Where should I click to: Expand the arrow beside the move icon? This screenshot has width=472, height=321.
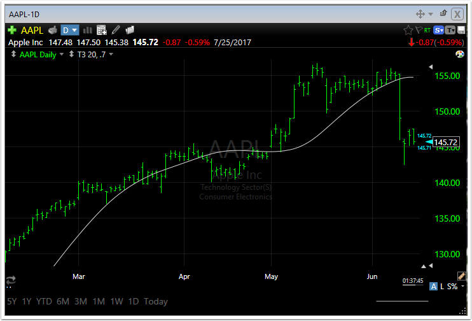pos(431,14)
